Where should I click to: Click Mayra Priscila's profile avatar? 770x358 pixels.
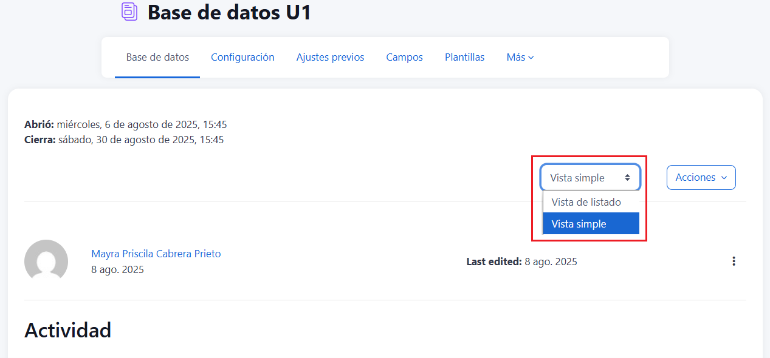tap(46, 261)
